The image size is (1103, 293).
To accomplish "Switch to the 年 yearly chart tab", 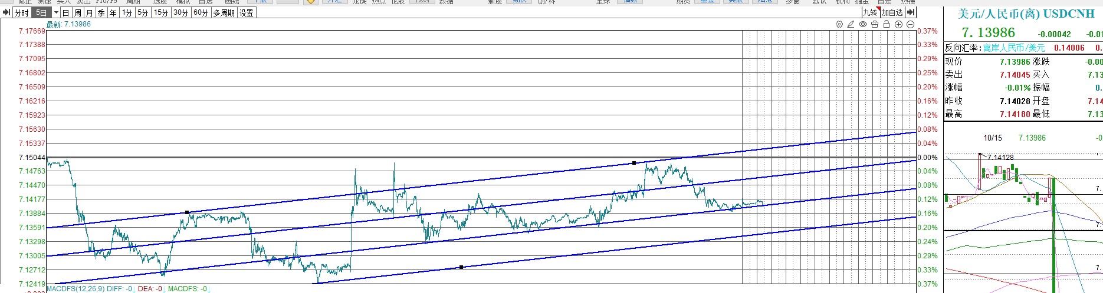I will 113,12.
